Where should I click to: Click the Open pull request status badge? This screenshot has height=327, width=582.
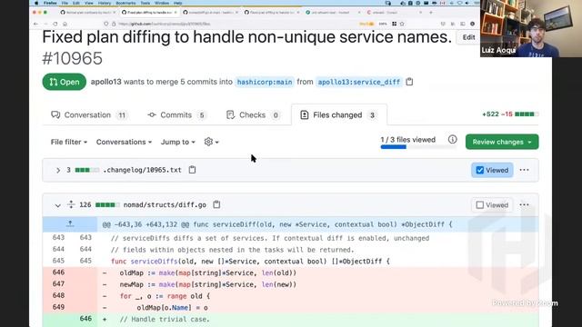click(x=65, y=82)
